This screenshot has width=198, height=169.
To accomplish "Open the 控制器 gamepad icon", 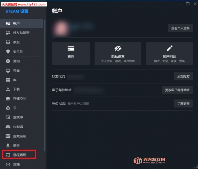I will (x=8, y=127).
